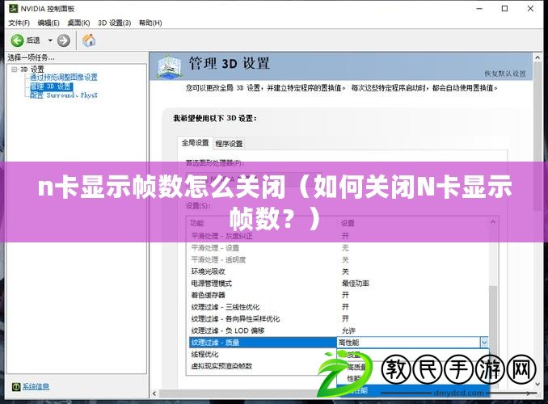Screen dimensions: 548x404
Task: Select the 虚拟现实预渲染帧数 setting row
Action: point(261,366)
